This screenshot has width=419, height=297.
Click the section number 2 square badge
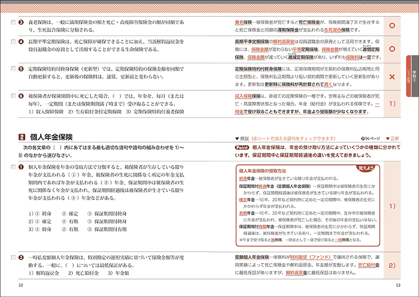point(21,137)
